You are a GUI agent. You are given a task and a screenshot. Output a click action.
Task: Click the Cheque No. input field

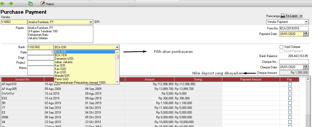click(294, 62)
